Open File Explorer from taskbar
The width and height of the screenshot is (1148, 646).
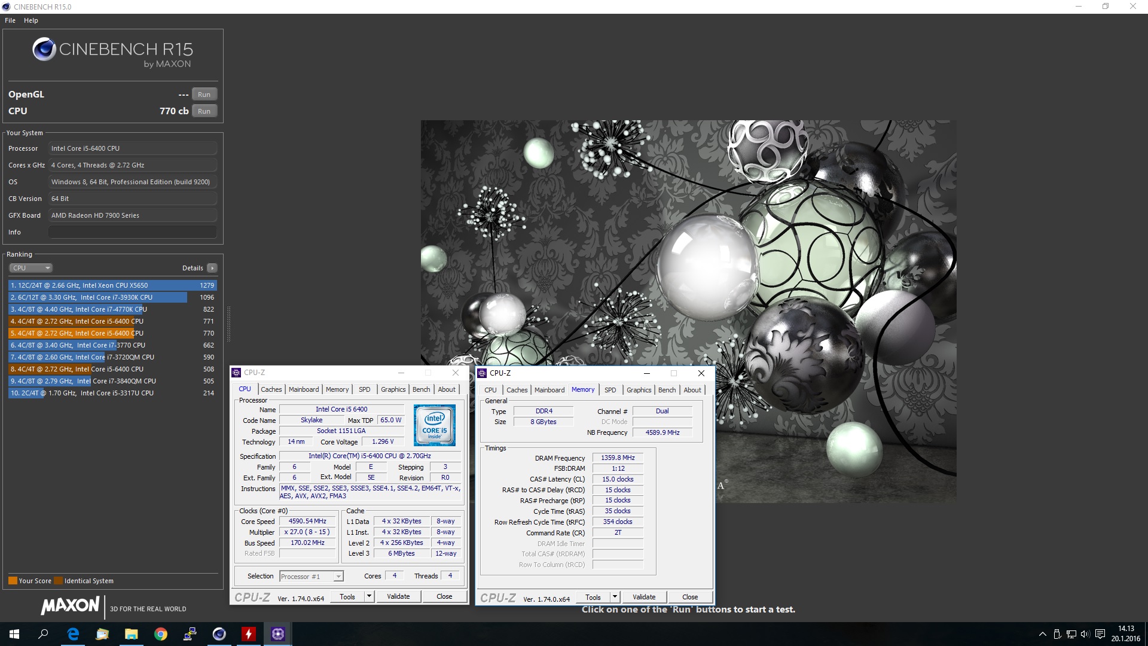pyautogui.click(x=132, y=634)
